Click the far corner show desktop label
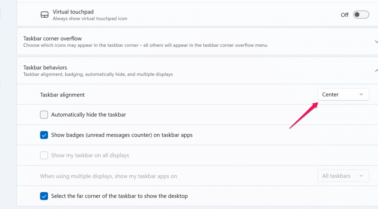The width and height of the screenshot is (378, 209). (x=119, y=196)
